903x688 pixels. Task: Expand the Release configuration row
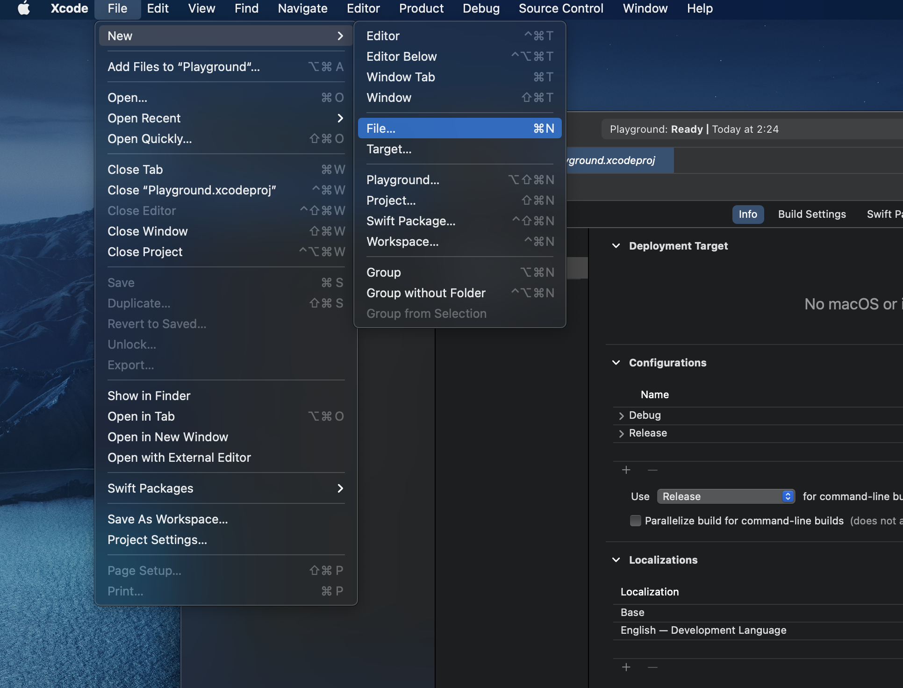click(621, 433)
